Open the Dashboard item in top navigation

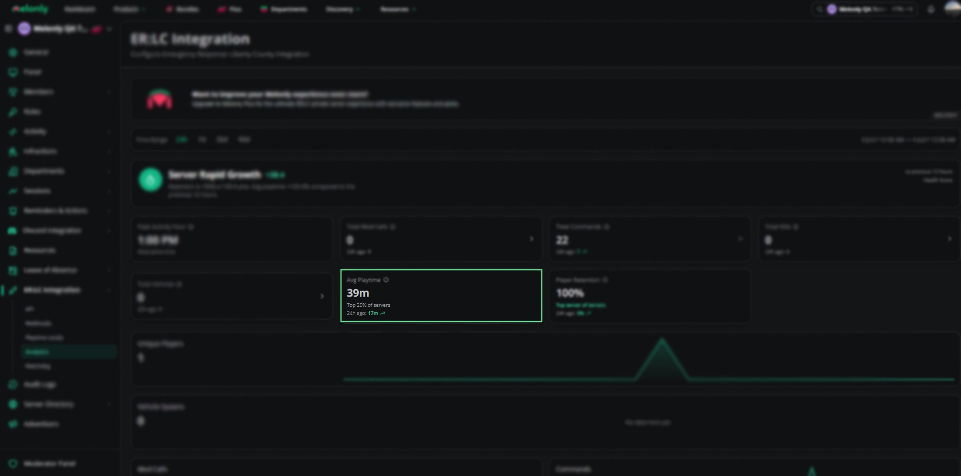coord(80,9)
